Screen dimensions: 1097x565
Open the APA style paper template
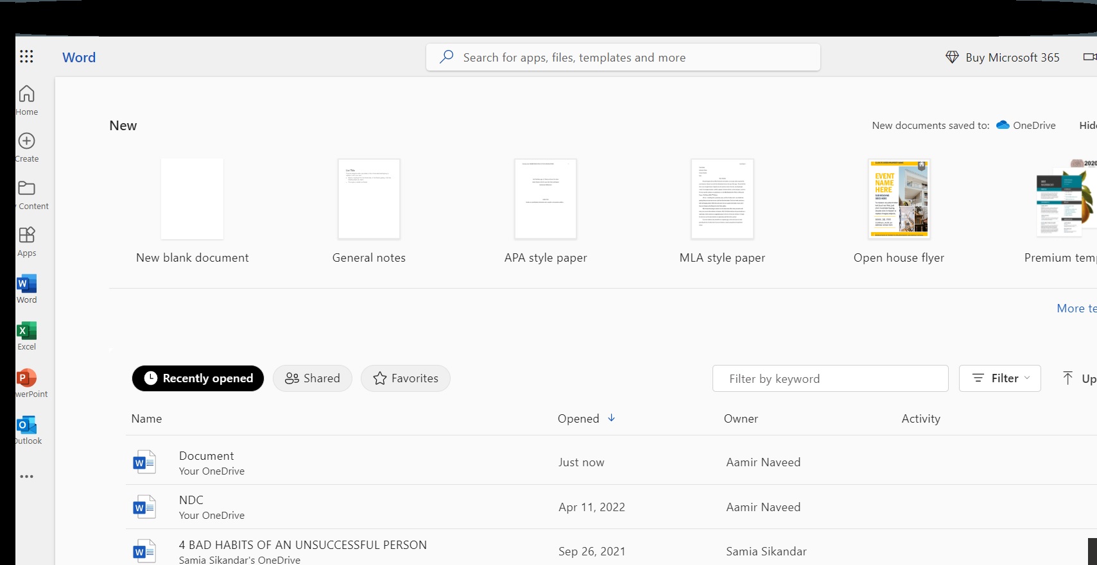click(x=546, y=210)
